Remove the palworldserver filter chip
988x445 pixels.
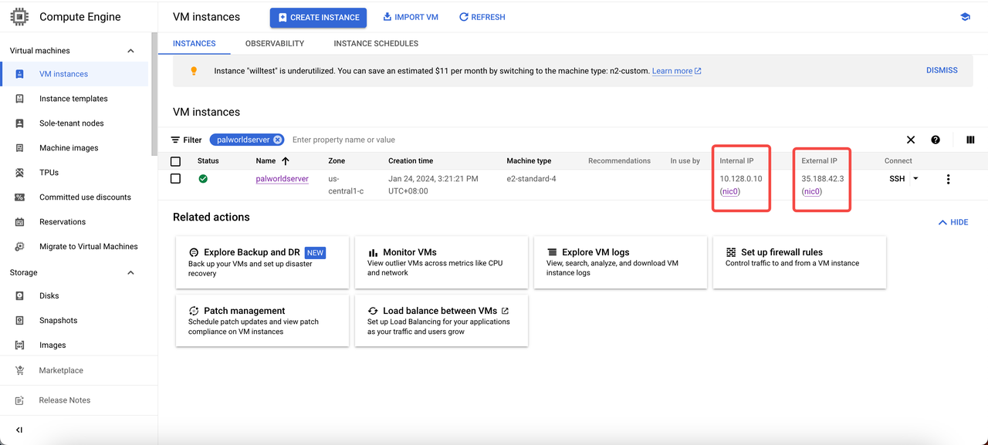(x=277, y=140)
